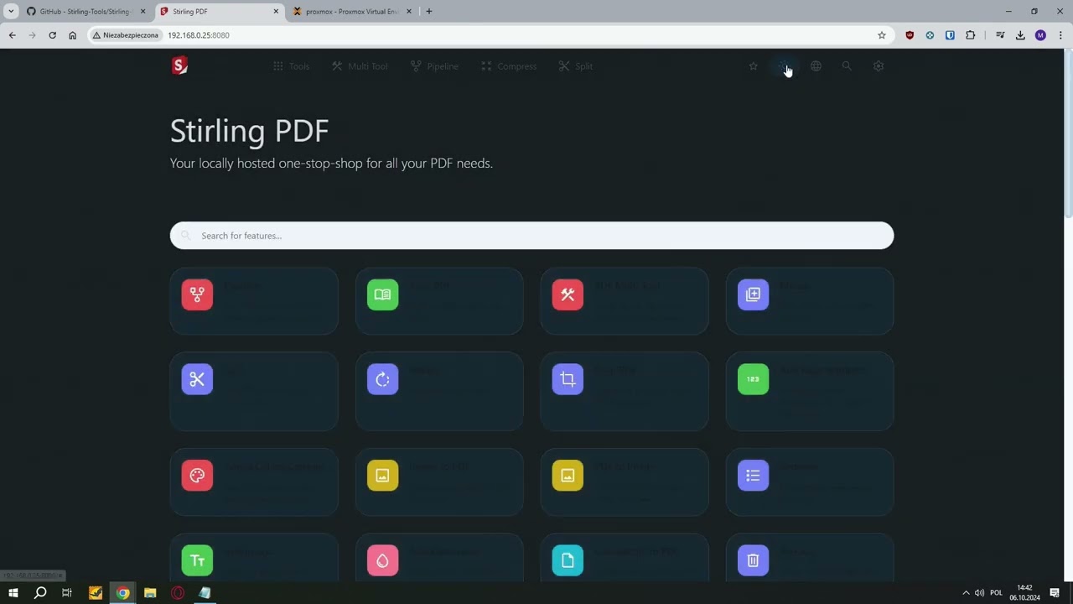Open Compress from the navbar
Screen dimensions: 1073x604
pos(509,66)
